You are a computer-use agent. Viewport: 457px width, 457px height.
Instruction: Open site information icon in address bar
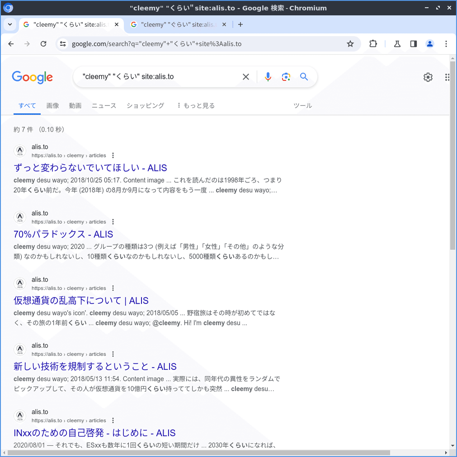tap(63, 44)
